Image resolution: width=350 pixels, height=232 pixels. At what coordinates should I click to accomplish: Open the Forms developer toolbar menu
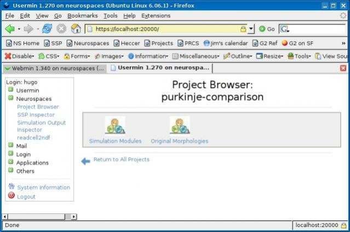(x=77, y=56)
